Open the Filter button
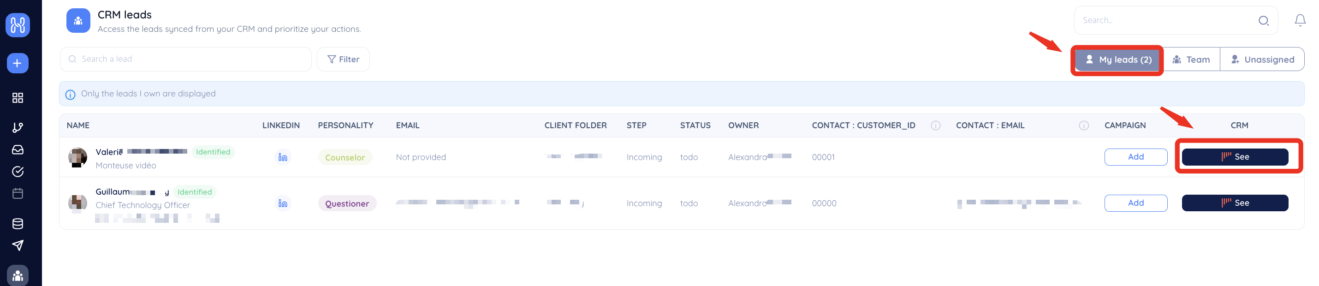Screen dimensions: 1319x286 [x=343, y=60]
